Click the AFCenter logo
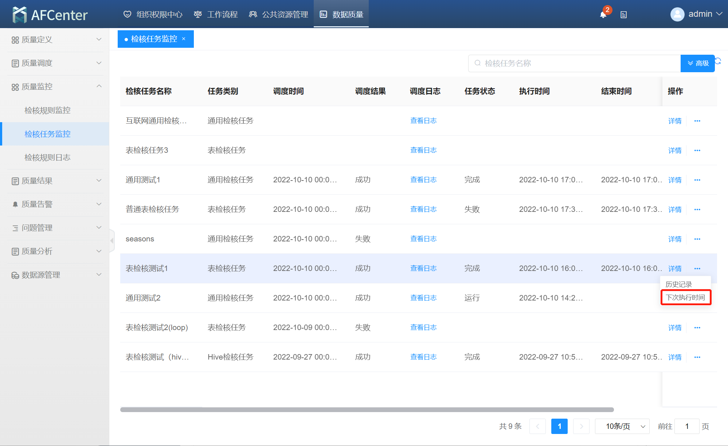 pos(50,15)
